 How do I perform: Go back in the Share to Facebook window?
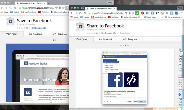[x=72, y=13]
